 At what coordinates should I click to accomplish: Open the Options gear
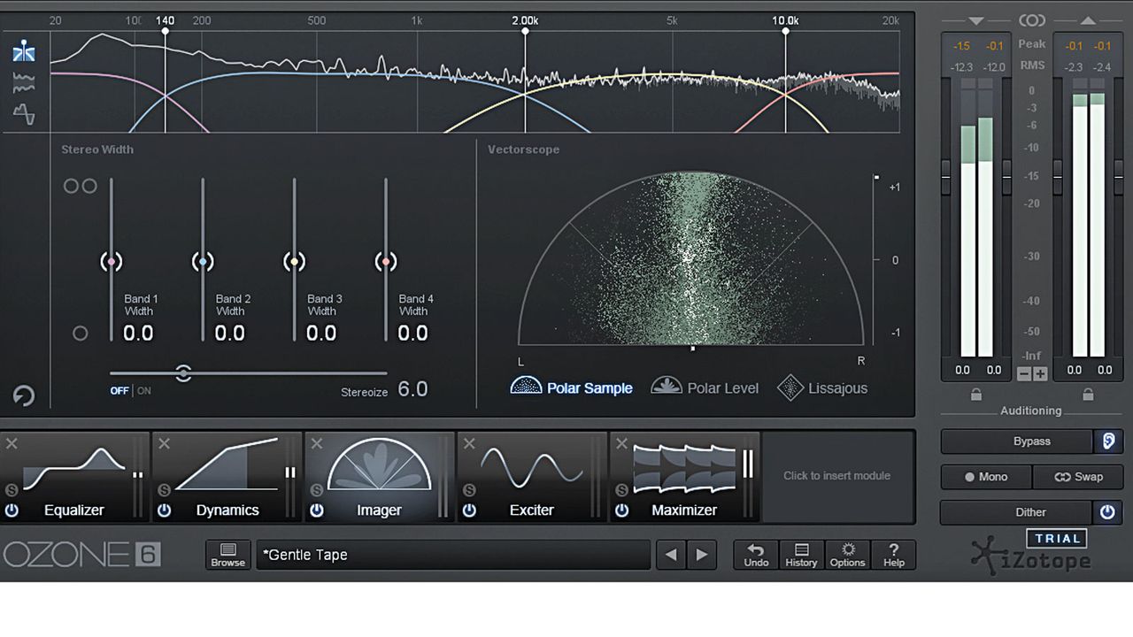click(x=847, y=555)
